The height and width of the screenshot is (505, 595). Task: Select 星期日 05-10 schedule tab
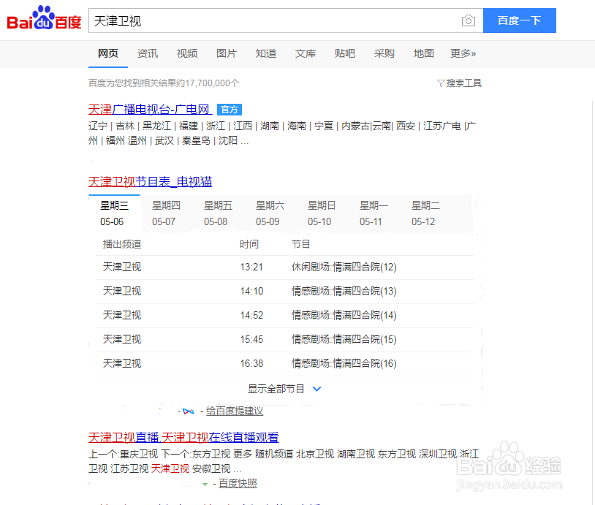pyautogui.click(x=322, y=213)
